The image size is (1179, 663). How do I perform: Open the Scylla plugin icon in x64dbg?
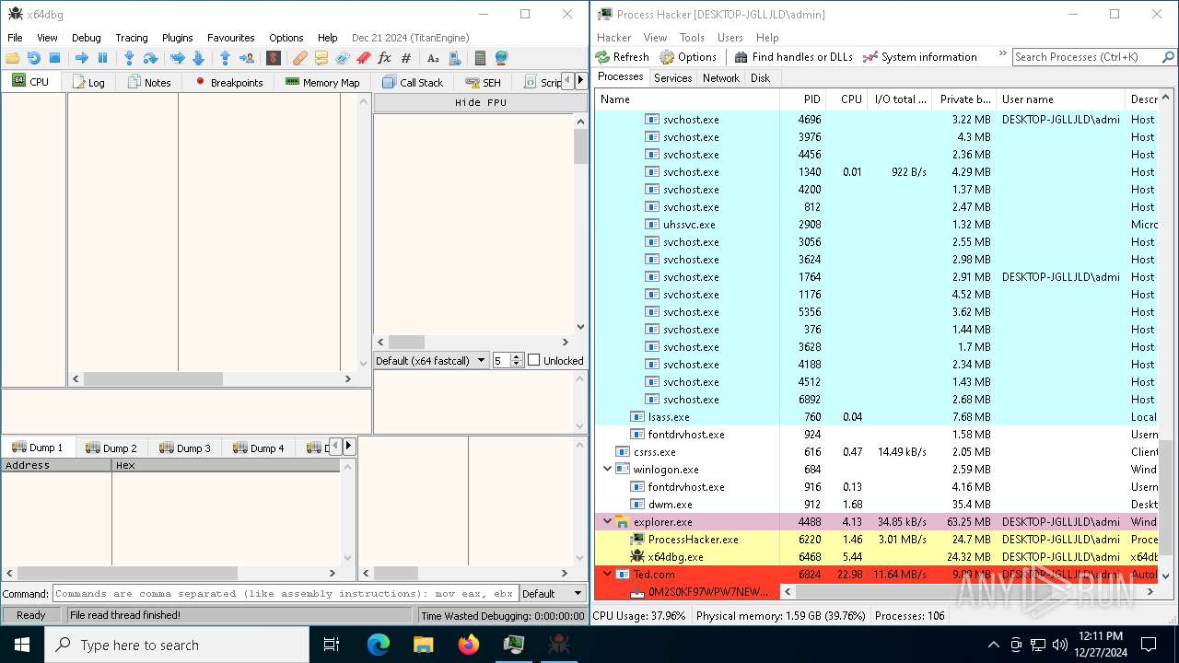pyautogui.click(x=274, y=58)
